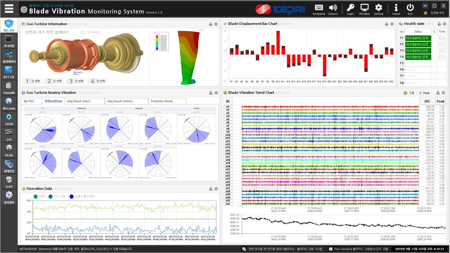Select stage 4 단 선택 button
Viewport: 450px width, 253px height.
98,81
